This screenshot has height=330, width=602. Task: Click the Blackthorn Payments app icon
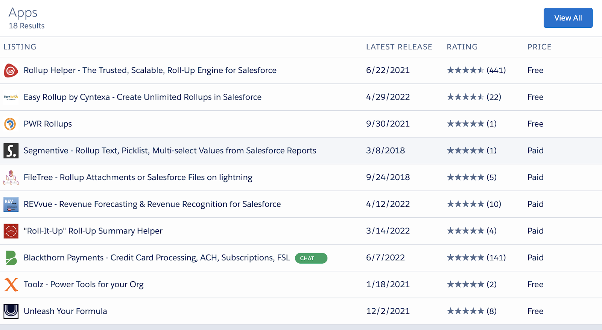point(11,258)
